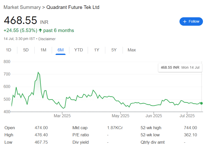206x148 pixels.
Task: Select the 6M time range tab
Action: pyautogui.click(x=60, y=50)
